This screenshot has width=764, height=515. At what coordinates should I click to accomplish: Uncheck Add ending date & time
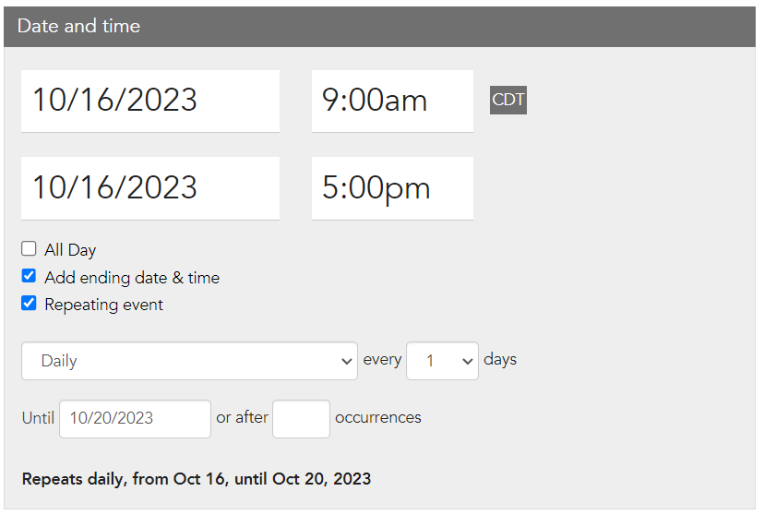29,276
